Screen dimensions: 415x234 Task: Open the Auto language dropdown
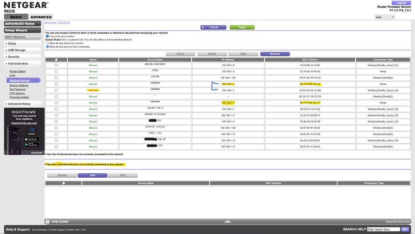click(384, 17)
